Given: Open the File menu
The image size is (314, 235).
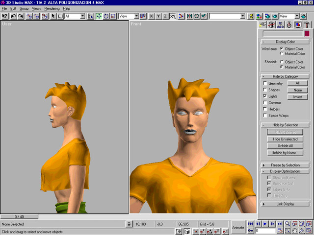Looking at the screenshot, I should [x=4, y=9].
